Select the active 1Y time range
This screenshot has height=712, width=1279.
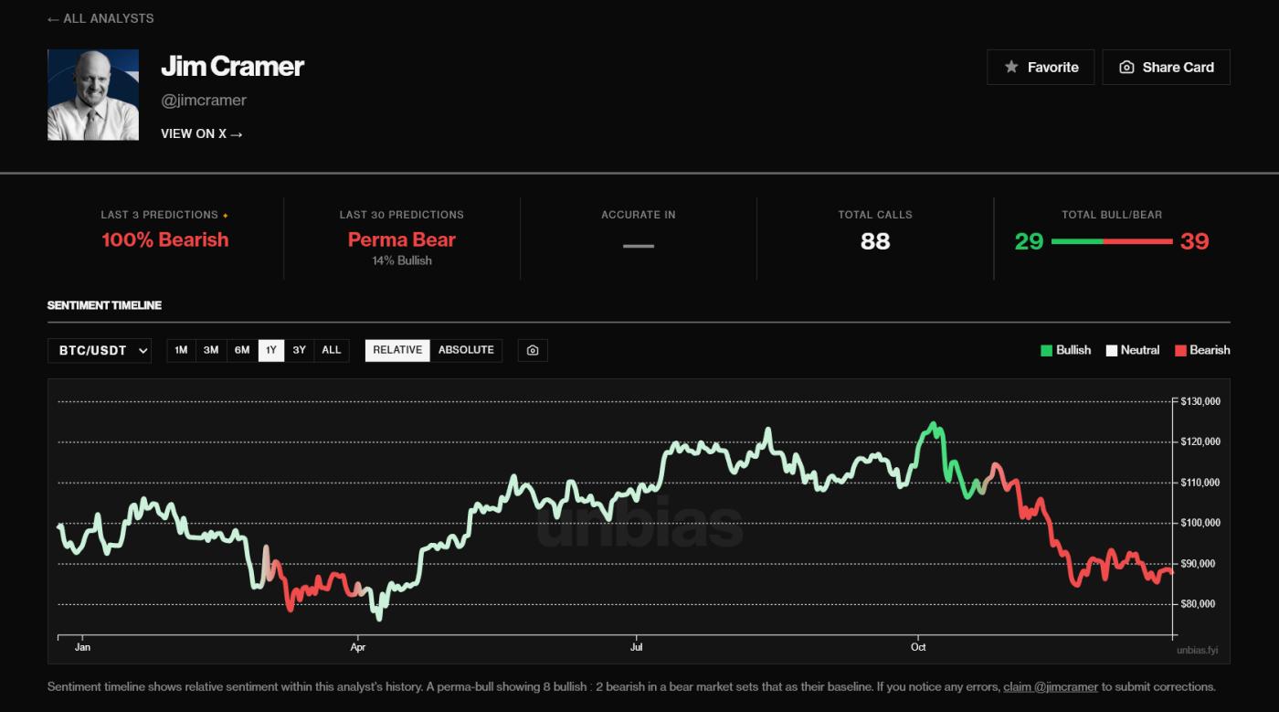coord(271,350)
